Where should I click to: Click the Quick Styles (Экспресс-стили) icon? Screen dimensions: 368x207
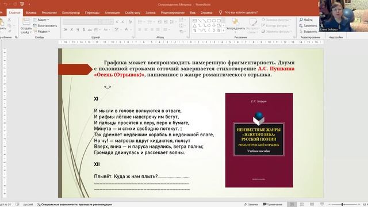(x=253, y=22)
